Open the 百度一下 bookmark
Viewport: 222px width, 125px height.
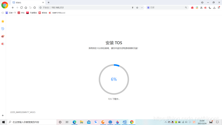11,13
